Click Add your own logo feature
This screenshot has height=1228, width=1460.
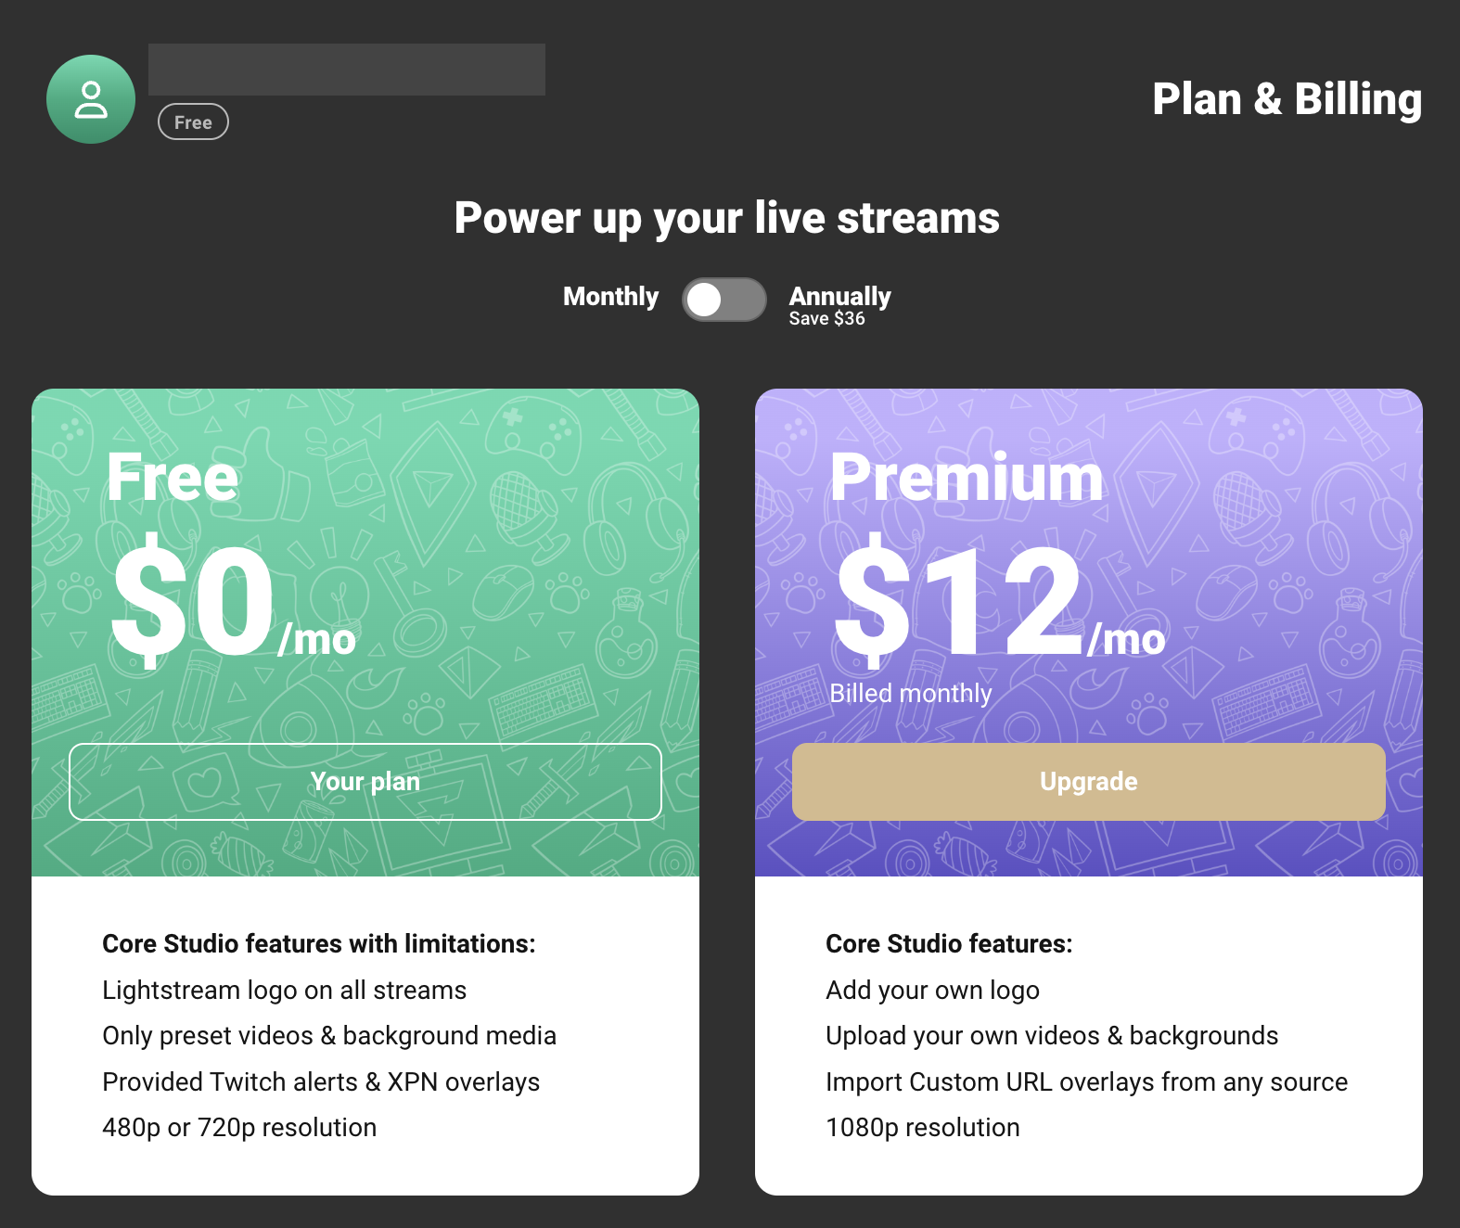click(932, 991)
